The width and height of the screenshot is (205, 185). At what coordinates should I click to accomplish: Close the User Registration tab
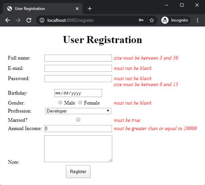pyautogui.click(x=77, y=9)
